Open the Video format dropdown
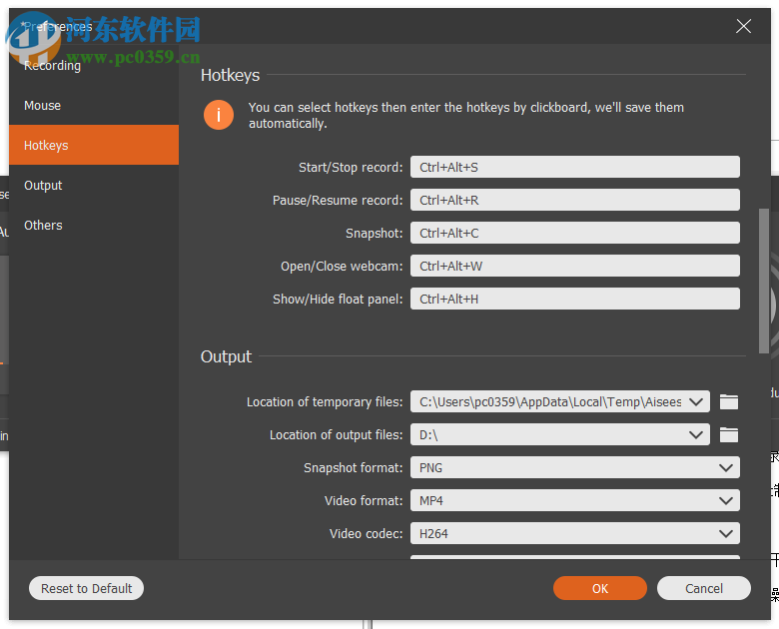The height and width of the screenshot is (629, 779). (575, 500)
